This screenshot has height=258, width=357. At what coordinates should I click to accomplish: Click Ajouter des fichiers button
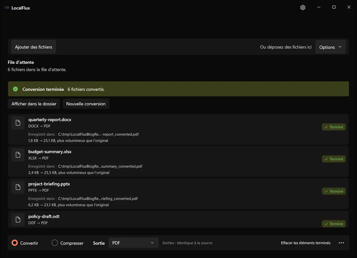pyautogui.click(x=34, y=47)
